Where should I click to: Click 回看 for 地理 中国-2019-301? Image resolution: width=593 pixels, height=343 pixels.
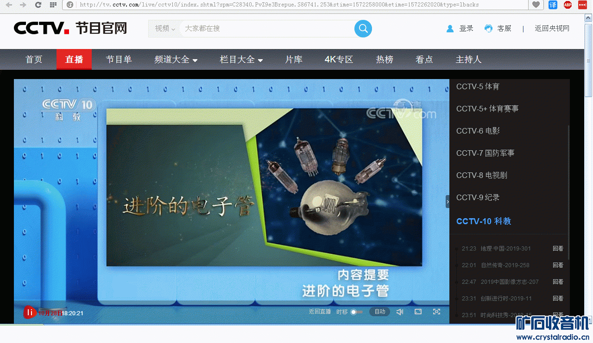tap(558, 249)
